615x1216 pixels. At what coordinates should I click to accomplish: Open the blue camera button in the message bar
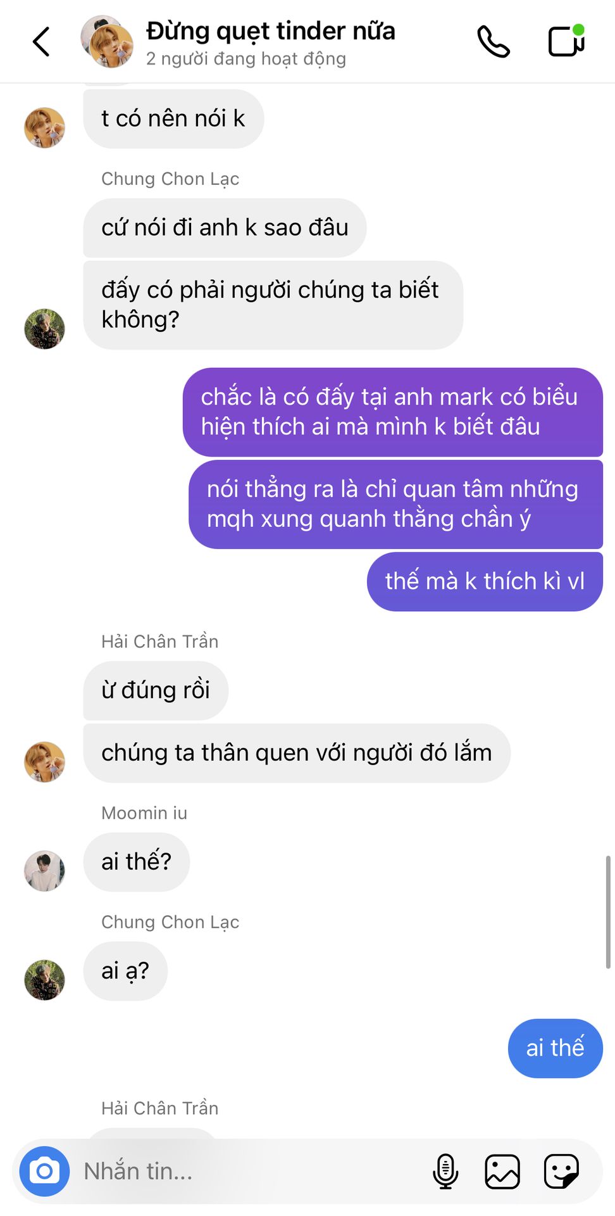pos(44,1171)
